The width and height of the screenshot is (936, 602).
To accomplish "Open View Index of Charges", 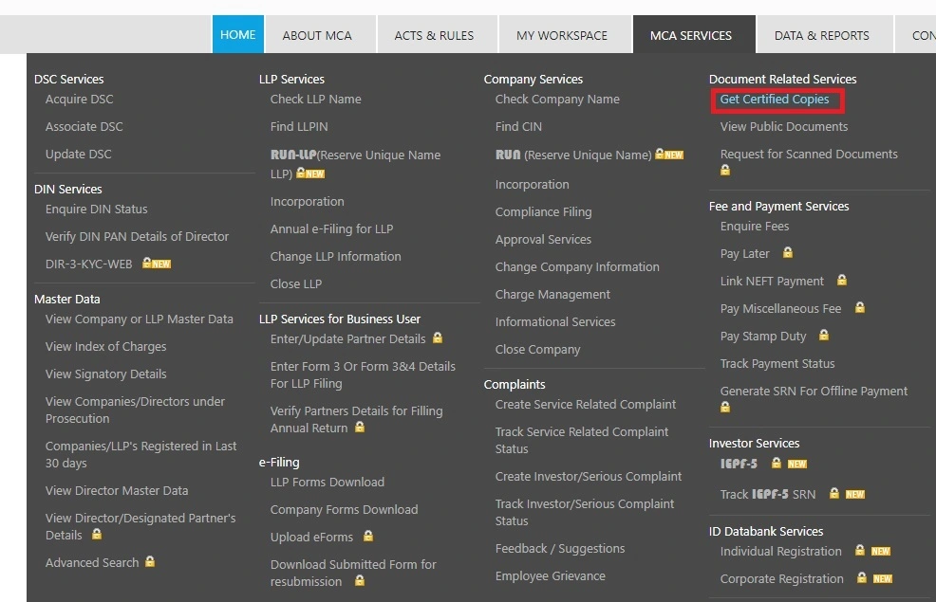I will click(105, 346).
